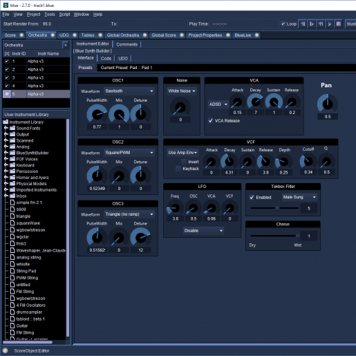Expand the Sound Fonts library folder

(6, 128)
